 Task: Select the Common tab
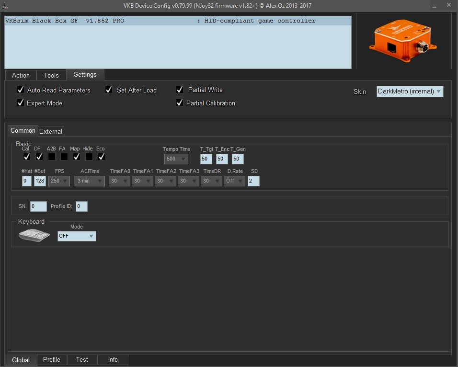23,131
